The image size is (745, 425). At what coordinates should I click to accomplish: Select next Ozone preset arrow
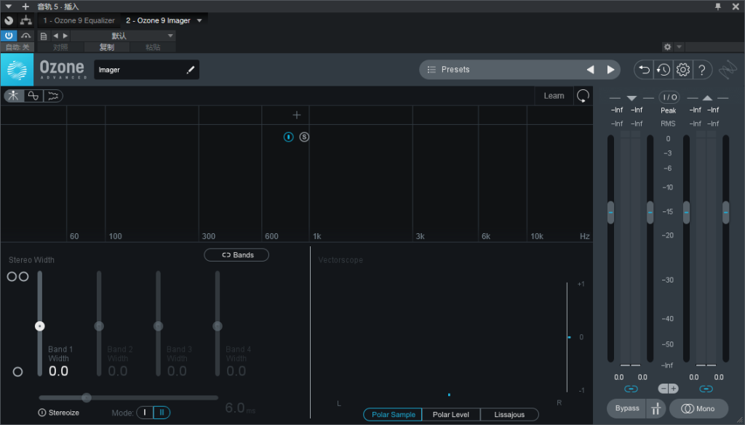point(610,70)
